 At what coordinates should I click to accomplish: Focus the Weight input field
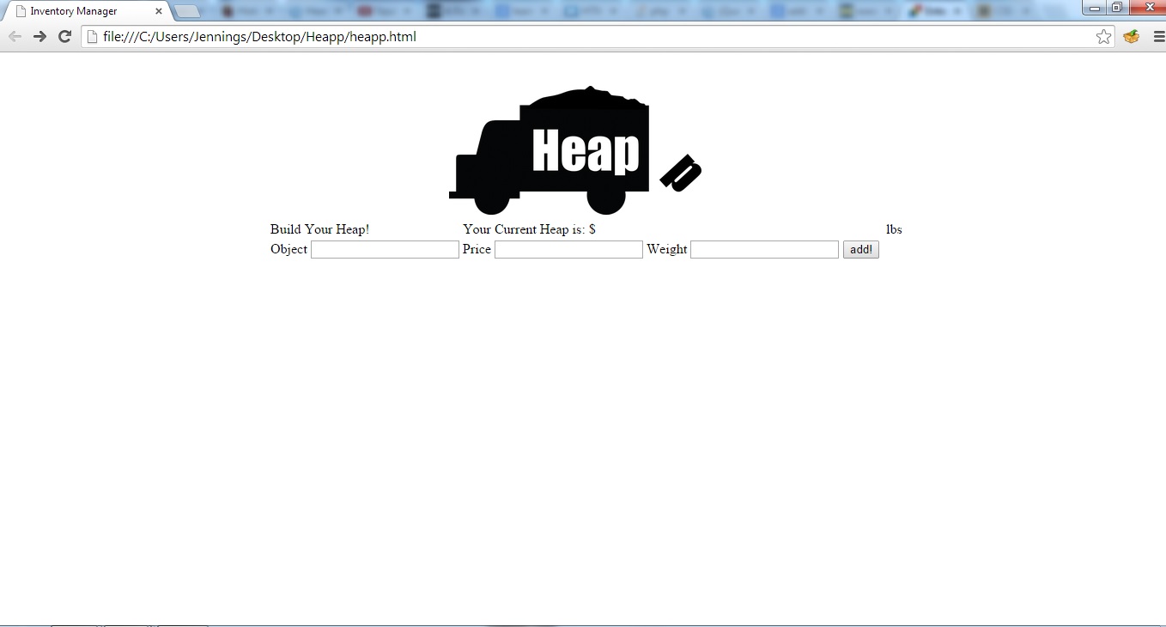click(x=764, y=249)
